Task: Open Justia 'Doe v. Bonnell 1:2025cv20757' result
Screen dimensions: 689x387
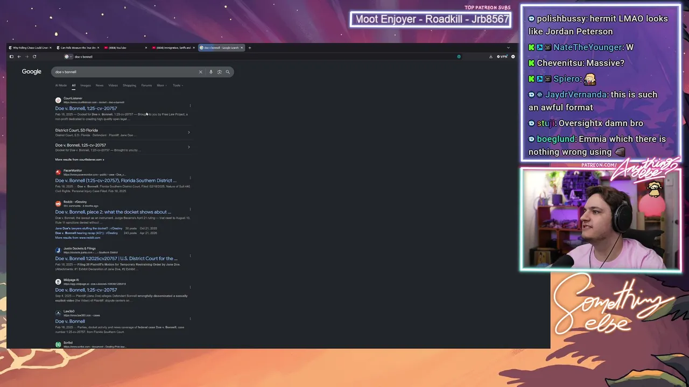Action: click(x=116, y=259)
